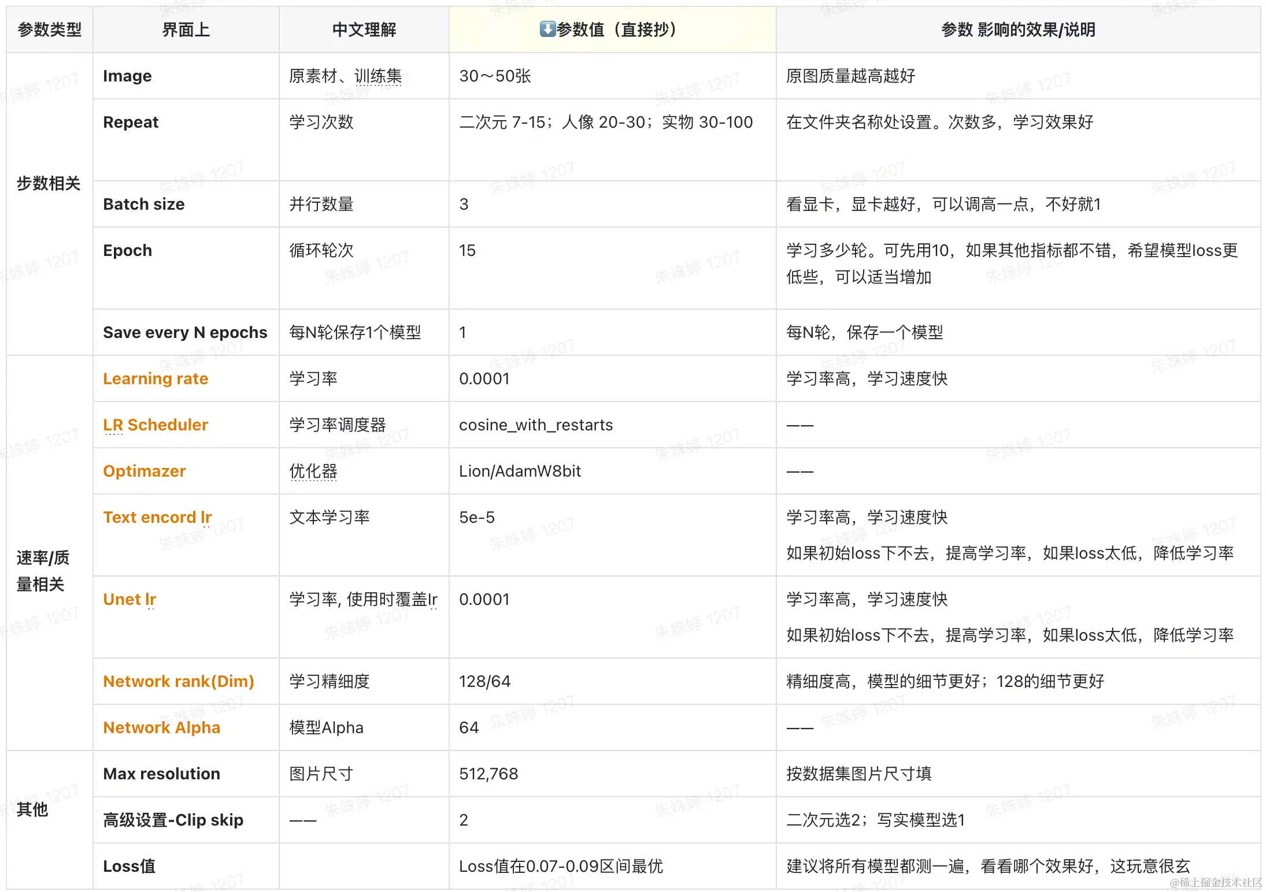
Task: Click the 原图质量越高越好 description
Action: (x=850, y=76)
